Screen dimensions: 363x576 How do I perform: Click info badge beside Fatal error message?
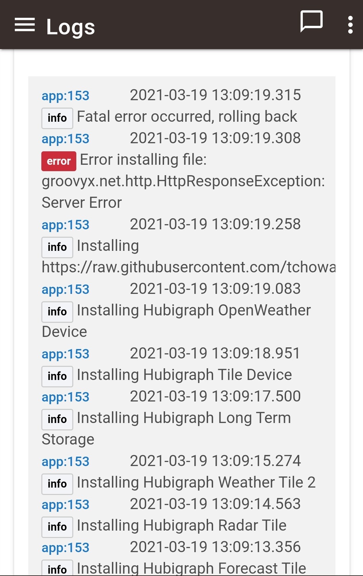coord(57,118)
